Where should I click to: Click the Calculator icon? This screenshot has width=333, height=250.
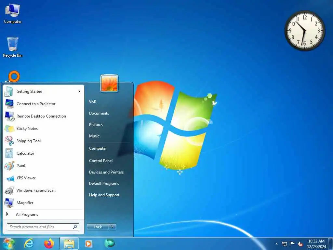pyautogui.click(x=9, y=153)
